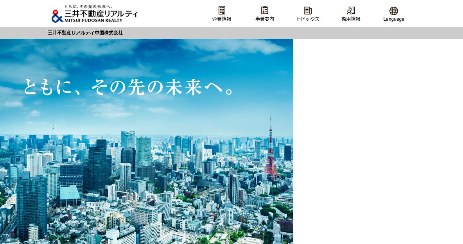The image size is (463, 244).
Task: Select the トピックス menu label
Action: tap(308, 19)
